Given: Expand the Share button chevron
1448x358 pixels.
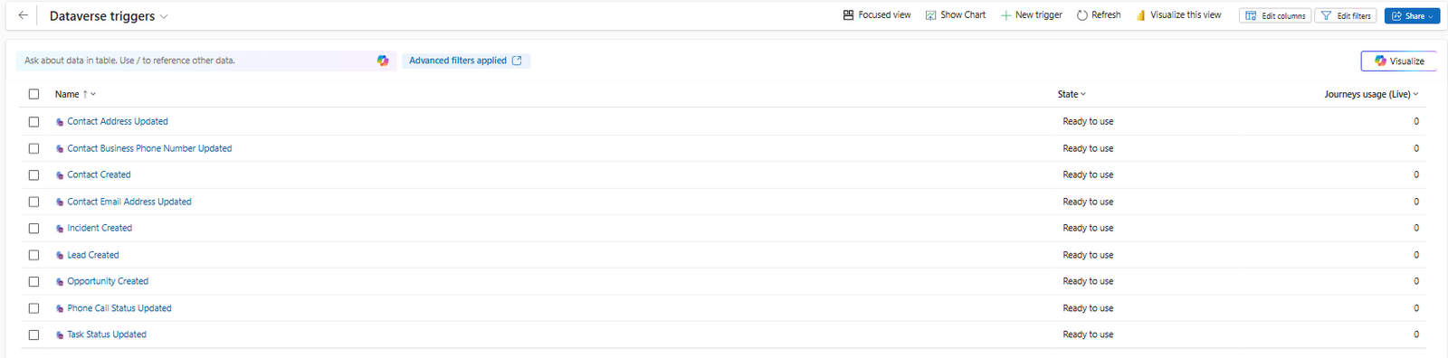Looking at the screenshot, I should [x=1431, y=16].
